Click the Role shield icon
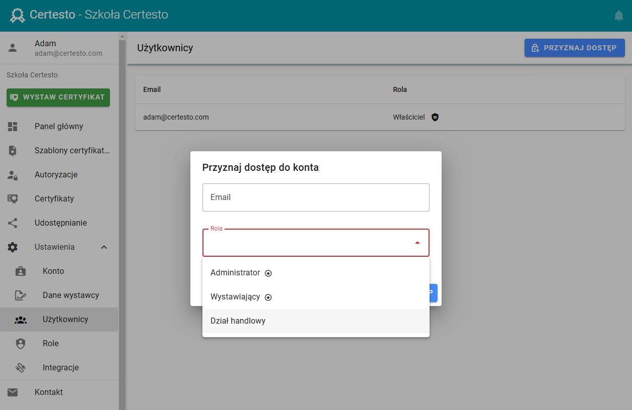The image size is (632, 410). pyautogui.click(x=21, y=344)
